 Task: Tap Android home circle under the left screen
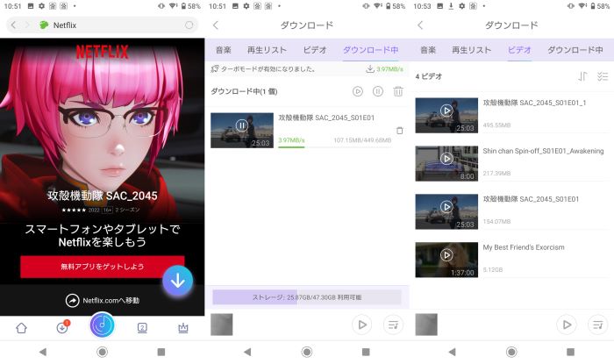[103, 352]
